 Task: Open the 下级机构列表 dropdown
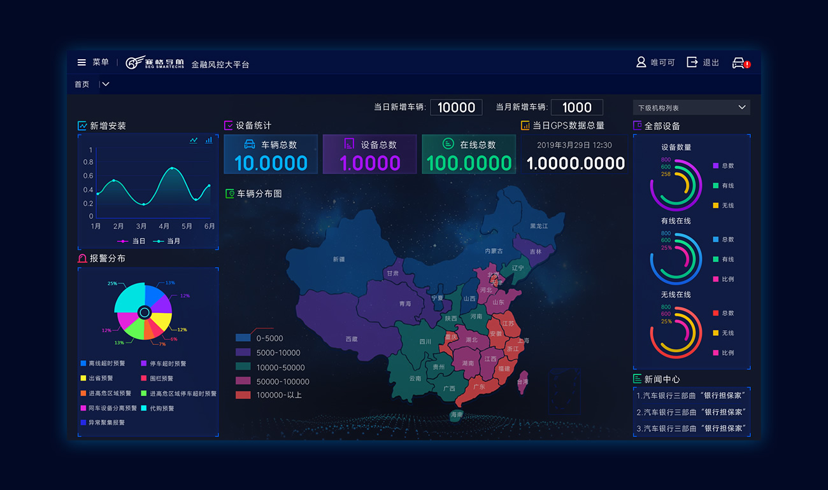pyautogui.click(x=691, y=108)
